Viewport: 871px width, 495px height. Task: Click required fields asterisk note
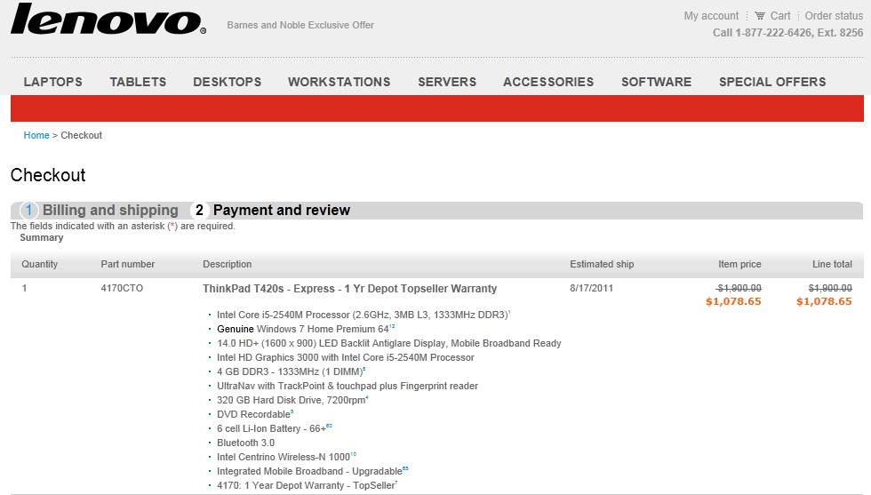(x=123, y=226)
